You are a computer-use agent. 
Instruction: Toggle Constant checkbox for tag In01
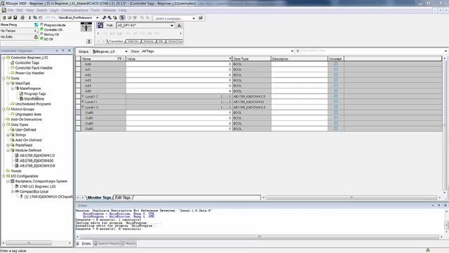335,70
